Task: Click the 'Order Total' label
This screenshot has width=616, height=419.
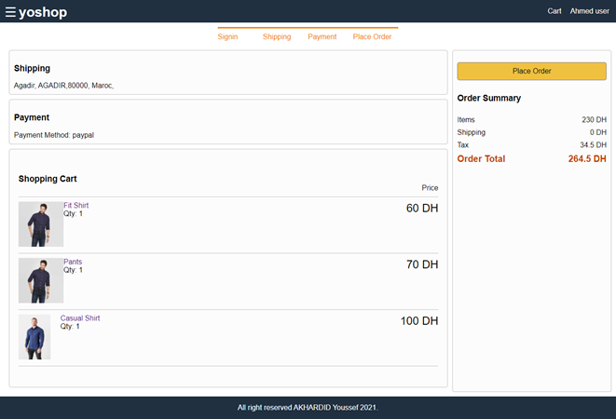Action: [x=481, y=158]
